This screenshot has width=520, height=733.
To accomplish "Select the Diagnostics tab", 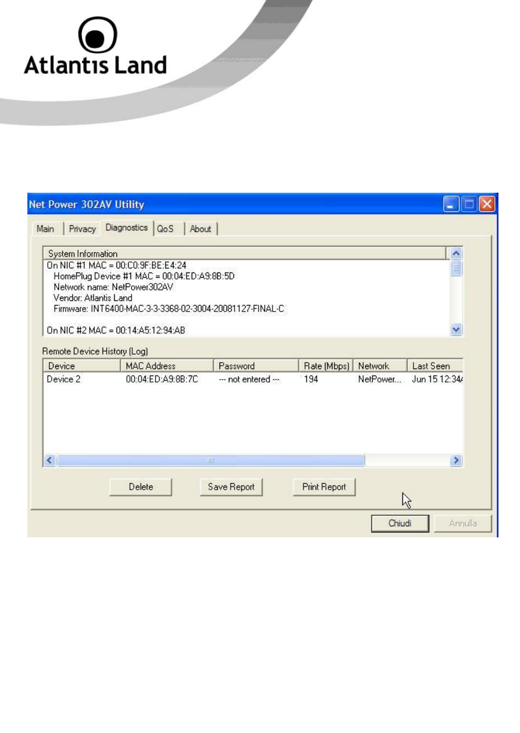I will coord(126,228).
